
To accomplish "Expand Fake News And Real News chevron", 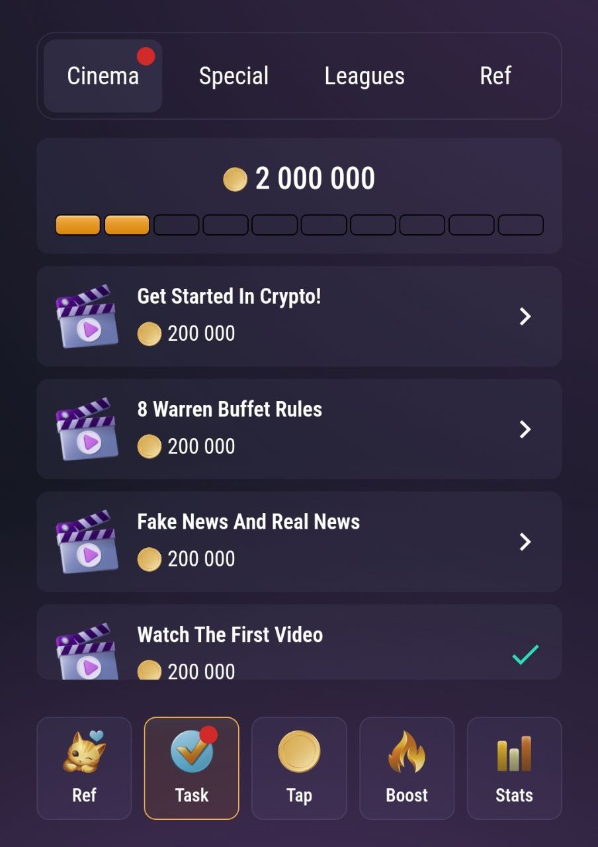I will coord(525,542).
